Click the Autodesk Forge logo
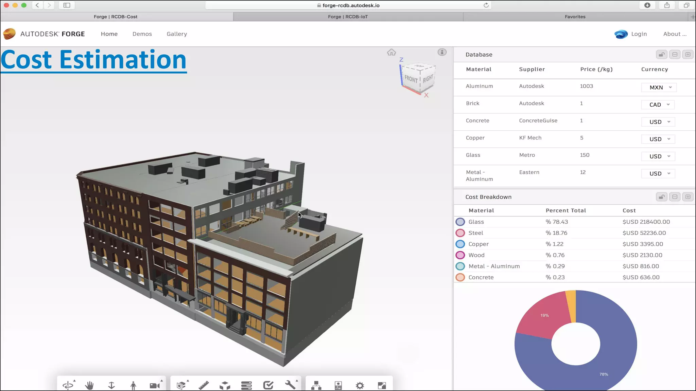The width and height of the screenshot is (696, 391). coord(44,34)
